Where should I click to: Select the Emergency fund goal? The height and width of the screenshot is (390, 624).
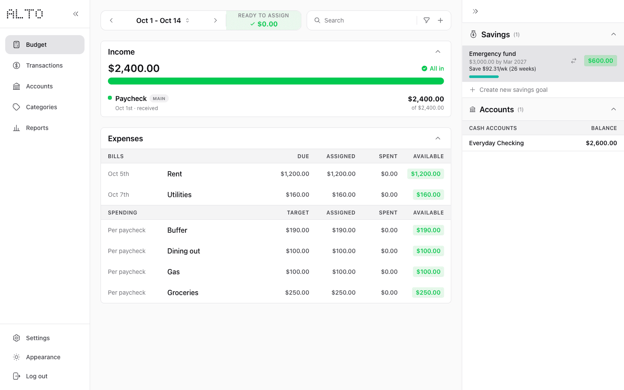[x=543, y=64]
